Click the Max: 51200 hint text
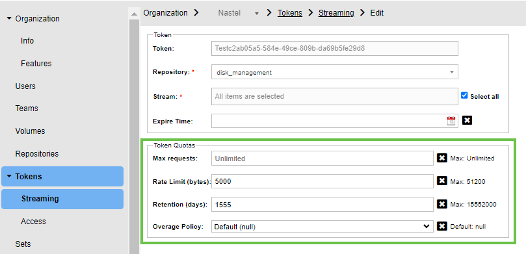The image size is (526, 254). (467, 182)
